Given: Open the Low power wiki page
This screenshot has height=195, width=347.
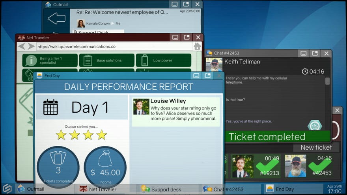Looking at the screenshot, I should 164,60.
